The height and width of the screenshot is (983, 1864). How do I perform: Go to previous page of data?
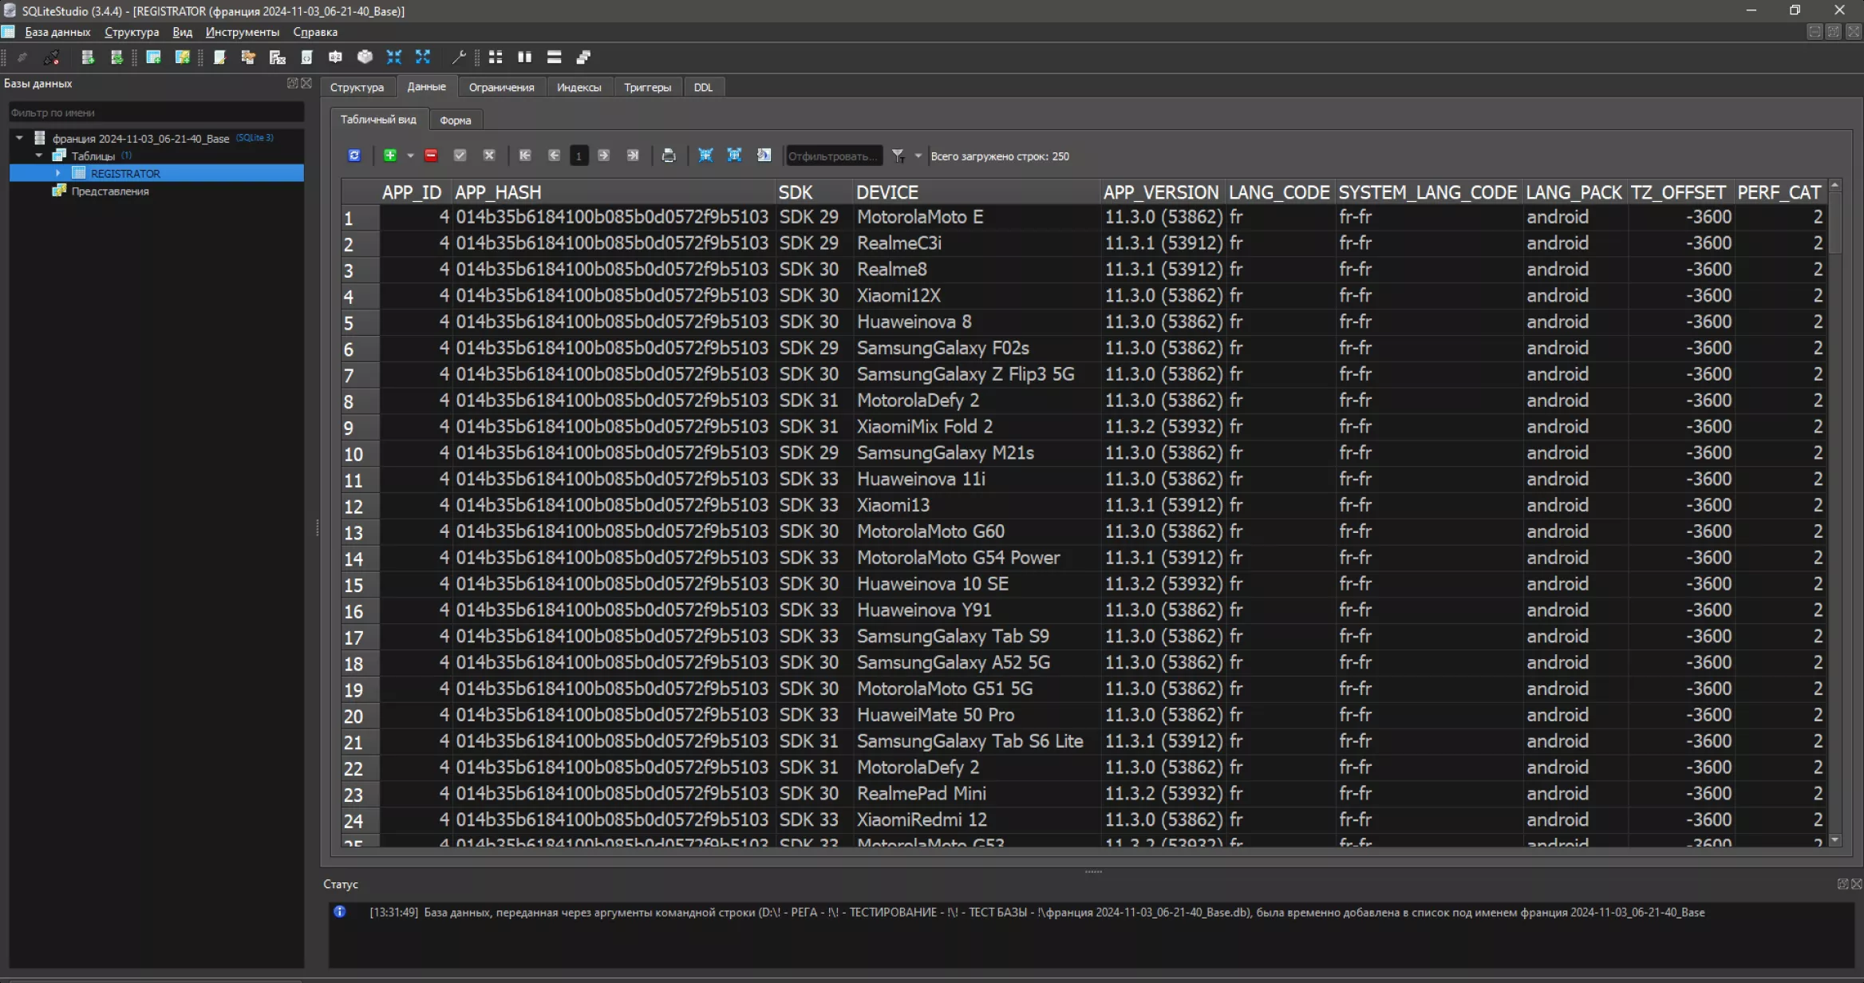[554, 156]
